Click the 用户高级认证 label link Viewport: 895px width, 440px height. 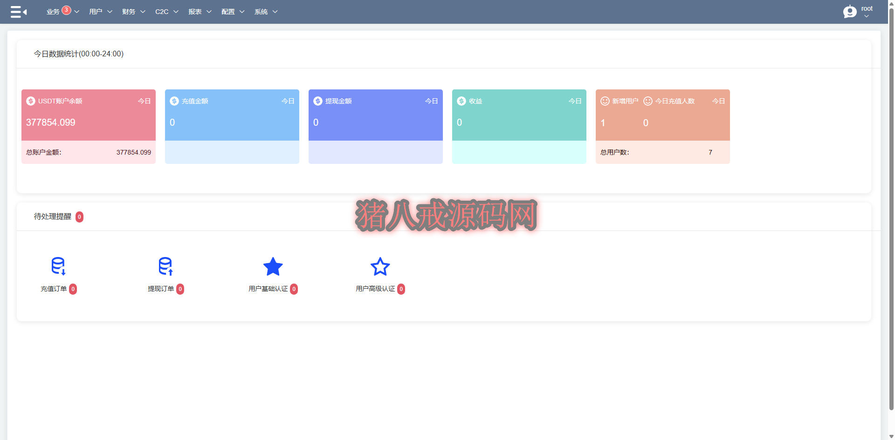click(x=375, y=289)
